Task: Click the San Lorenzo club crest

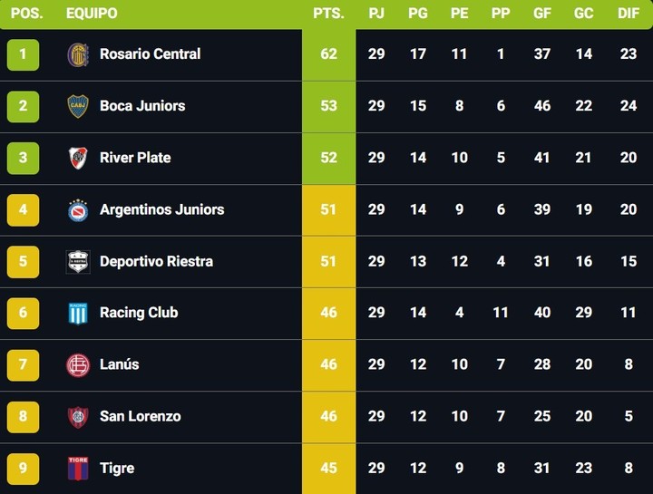Action: pyautogui.click(x=77, y=417)
